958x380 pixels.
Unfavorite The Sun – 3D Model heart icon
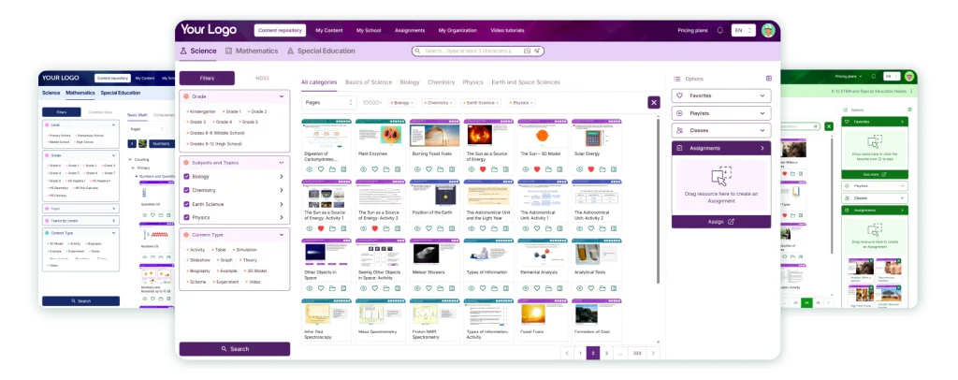pyautogui.click(x=536, y=169)
